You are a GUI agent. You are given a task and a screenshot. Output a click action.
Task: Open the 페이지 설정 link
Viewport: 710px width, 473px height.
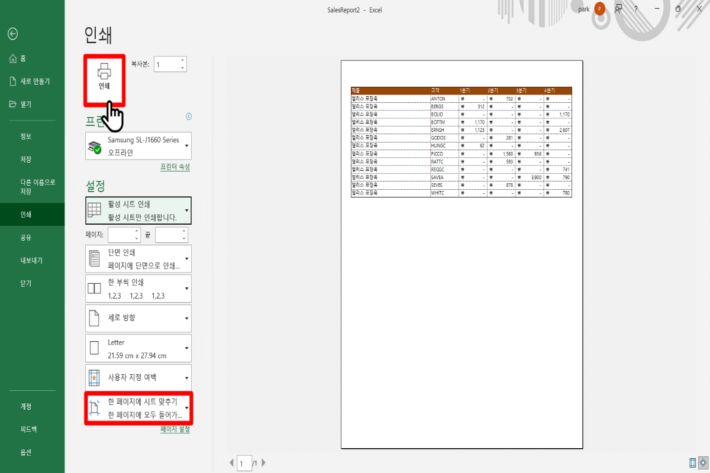point(175,429)
